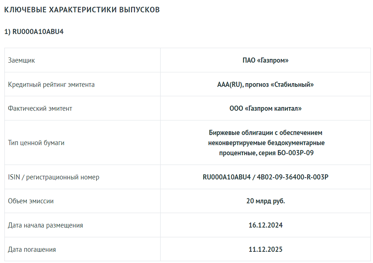
Task: Click the ISIN code inside the table cell
Action: [226, 177]
